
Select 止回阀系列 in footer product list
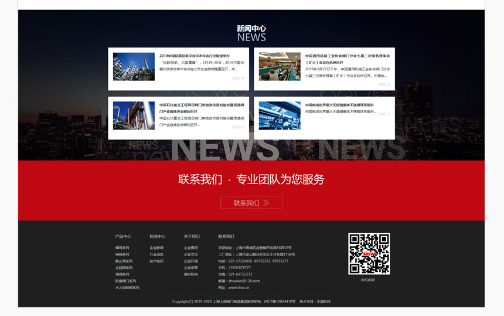click(124, 268)
